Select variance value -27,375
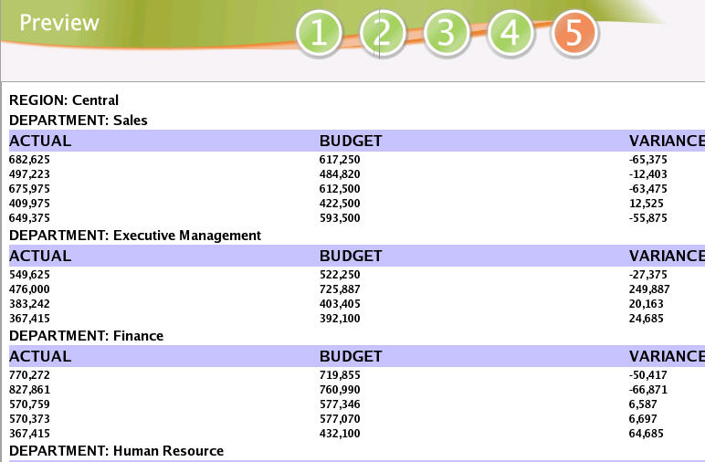Screen dimensions: 705x462 pyautogui.click(x=647, y=275)
